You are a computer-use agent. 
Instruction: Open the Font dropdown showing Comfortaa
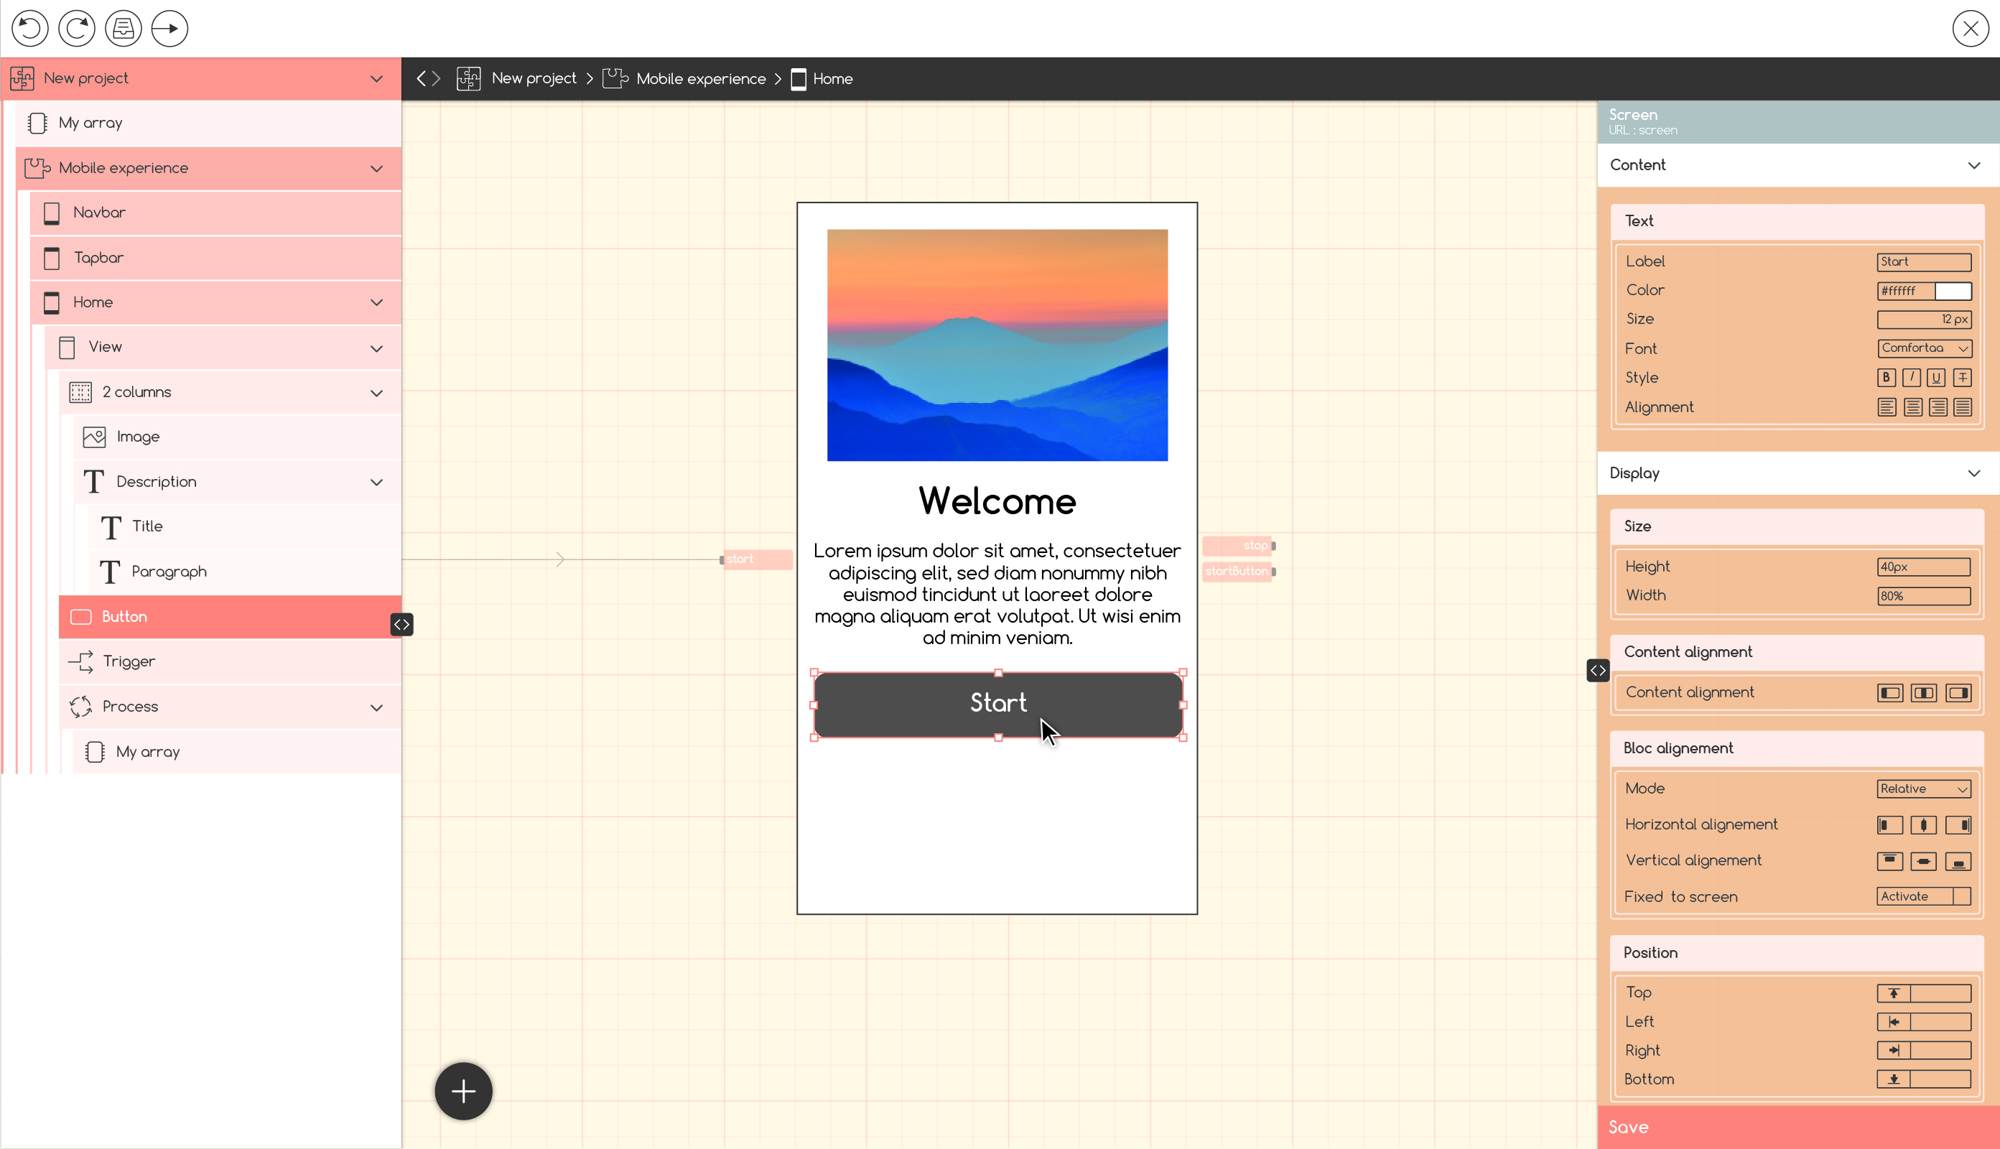point(1923,348)
